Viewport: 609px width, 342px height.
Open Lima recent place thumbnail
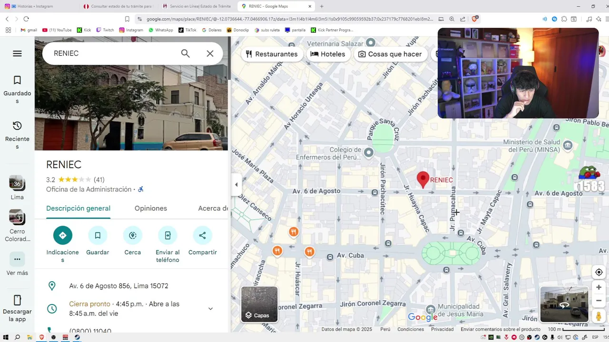(x=17, y=183)
